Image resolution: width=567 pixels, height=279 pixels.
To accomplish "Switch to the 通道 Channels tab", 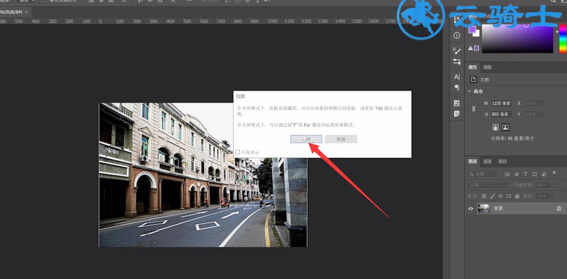I will pos(487,161).
